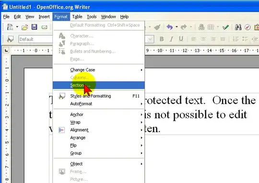Image resolution: width=259 pixels, height=183 pixels.
Task: Click the Find & Replace binoculars icon
Action: [x=238, y=27]
